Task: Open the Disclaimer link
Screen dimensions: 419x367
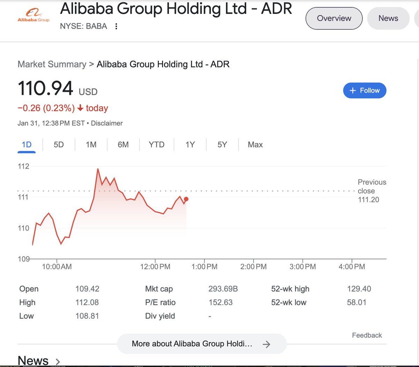Action: coord(107,123)
